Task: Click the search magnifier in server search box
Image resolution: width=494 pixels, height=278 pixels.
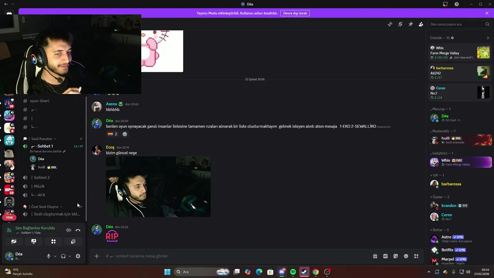Action: click(x=487, y=24)
